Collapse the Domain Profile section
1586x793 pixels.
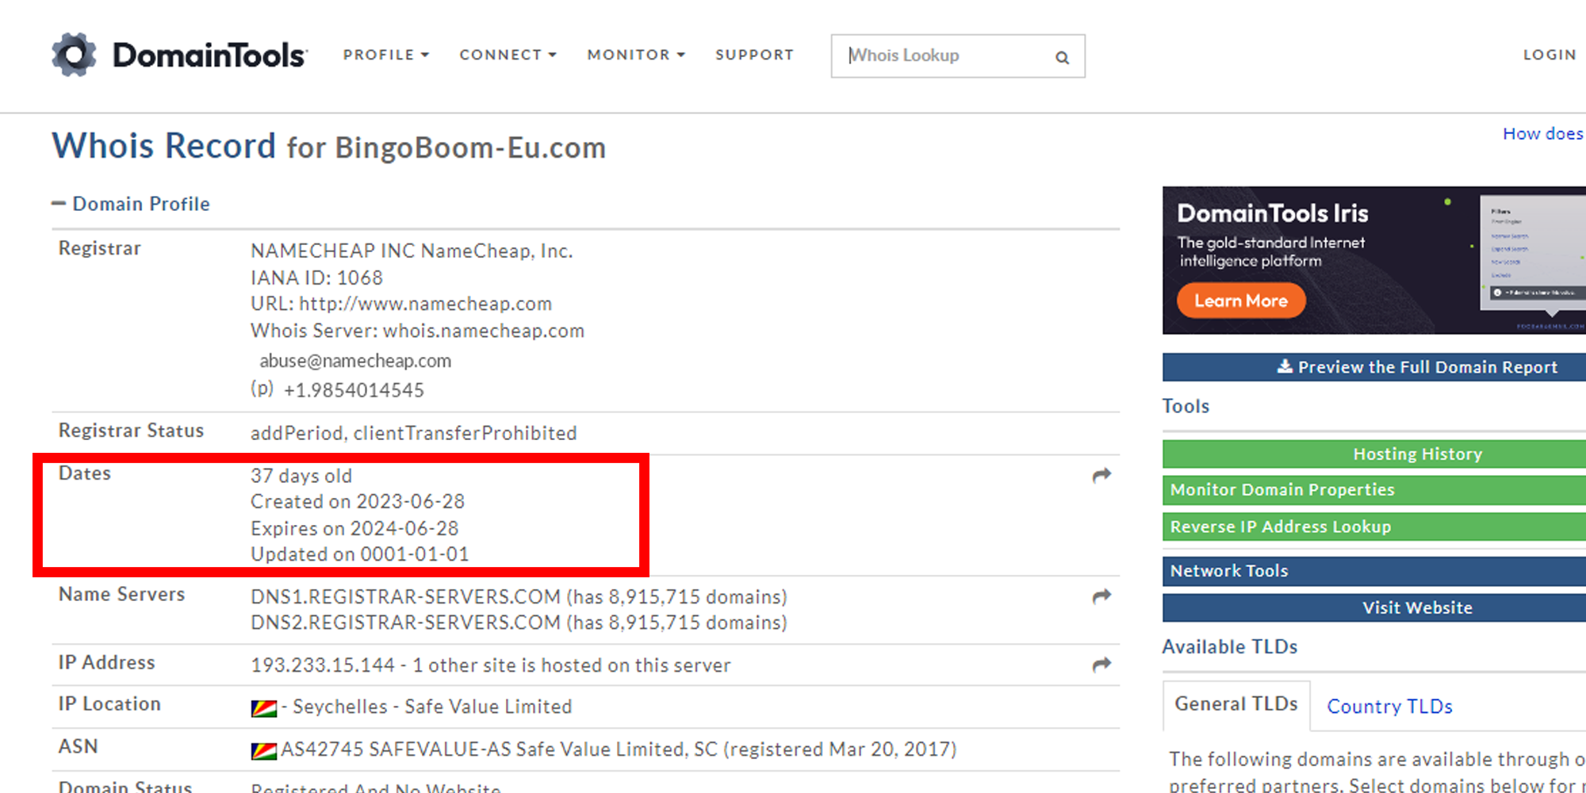(x=131, y=204)
